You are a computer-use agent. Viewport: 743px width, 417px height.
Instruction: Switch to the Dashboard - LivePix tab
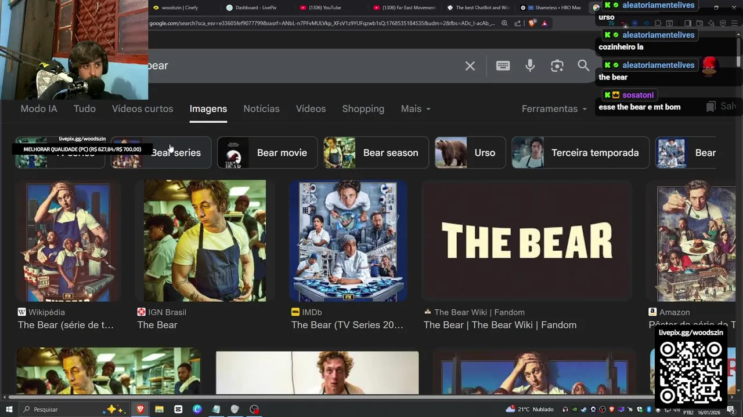click(255, 8)
